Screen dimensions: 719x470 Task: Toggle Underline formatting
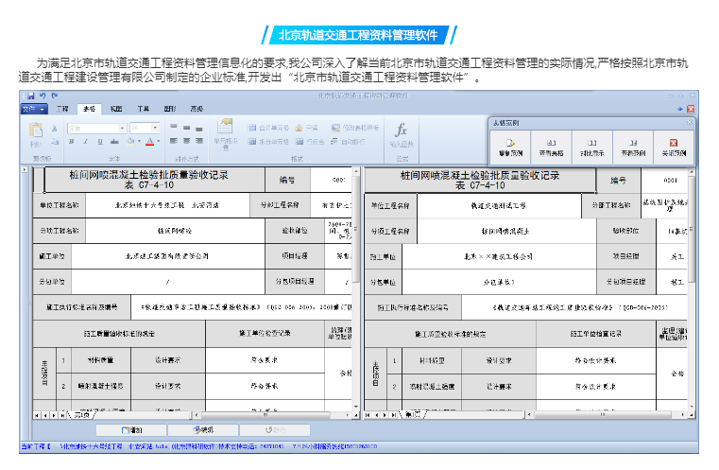pyautogui.click(x=100, y=142)
